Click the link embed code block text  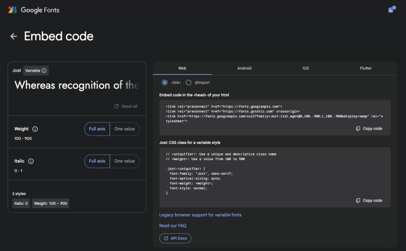[x=274, y=114]
